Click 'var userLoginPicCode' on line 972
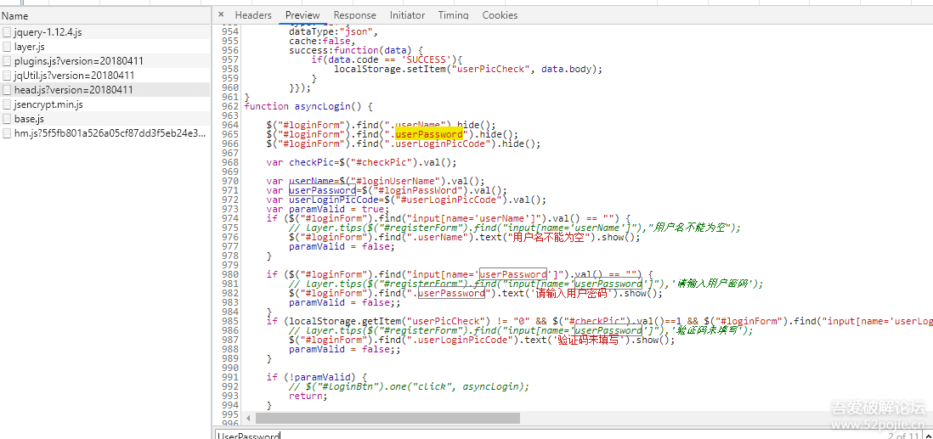The width and height of the screenshot is (933, 439). 323,200
